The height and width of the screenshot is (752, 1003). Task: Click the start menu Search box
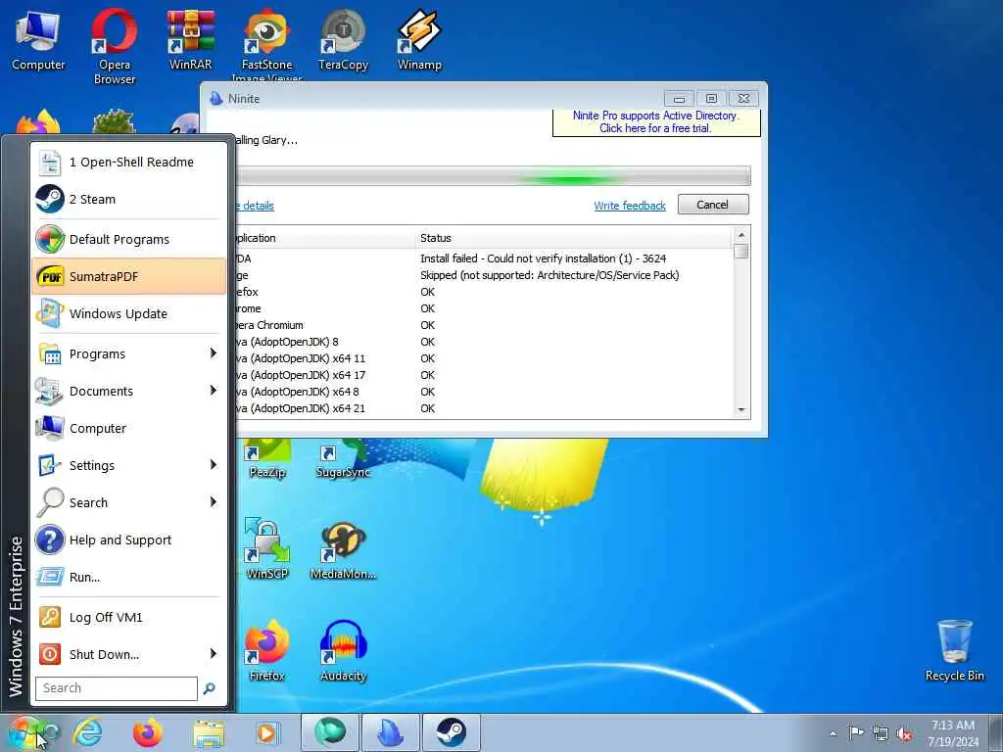tap(117, 688)
